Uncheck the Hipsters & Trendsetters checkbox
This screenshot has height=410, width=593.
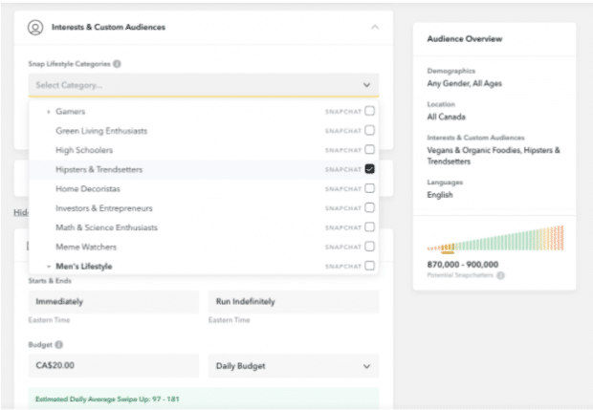click(x=369, y=169)
